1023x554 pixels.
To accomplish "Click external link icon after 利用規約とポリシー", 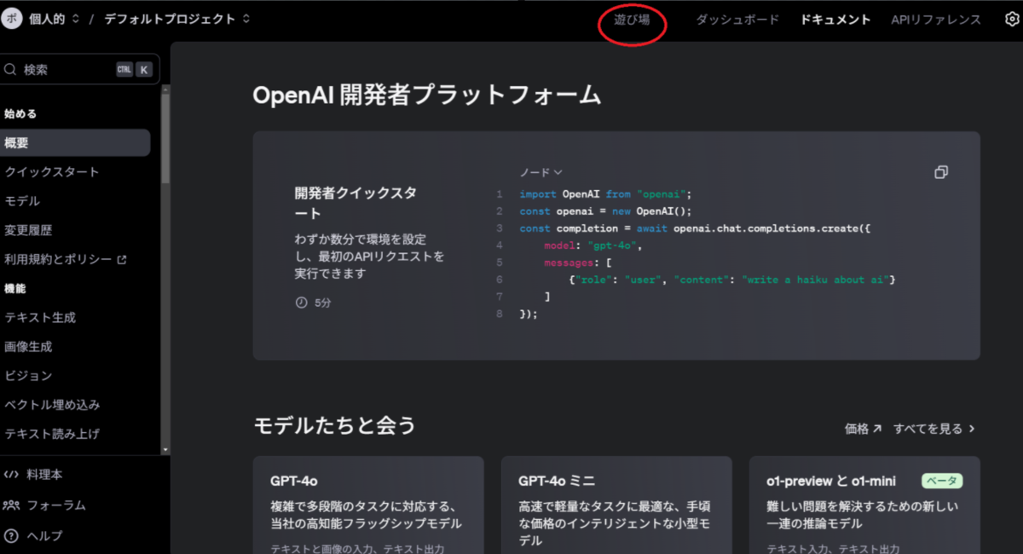I will 122,259.
